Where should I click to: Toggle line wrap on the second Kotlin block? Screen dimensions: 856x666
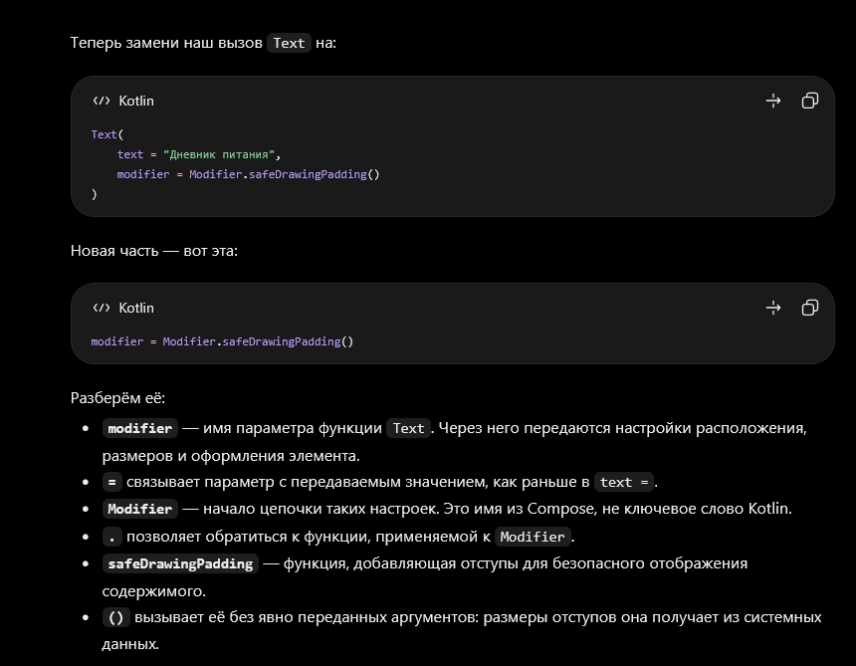(773, 308)
